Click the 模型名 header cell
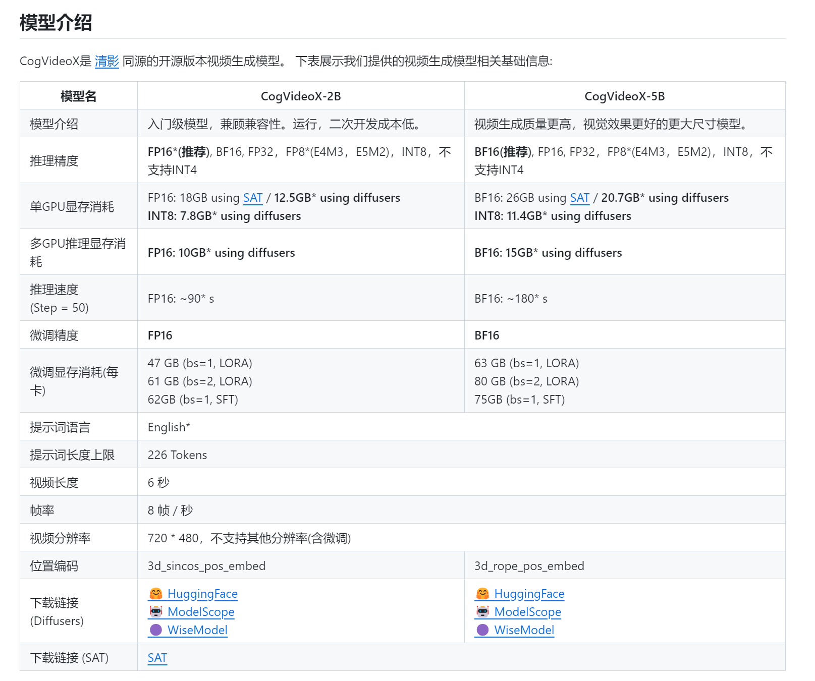 click(78, 96)
